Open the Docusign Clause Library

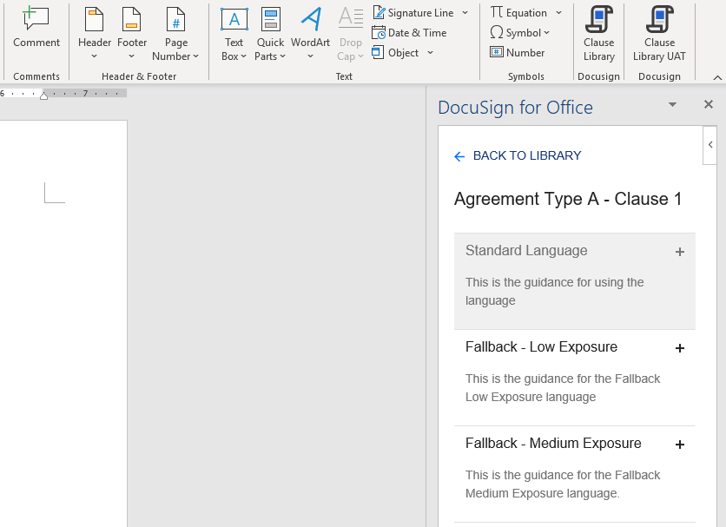(x=598, y=34)
